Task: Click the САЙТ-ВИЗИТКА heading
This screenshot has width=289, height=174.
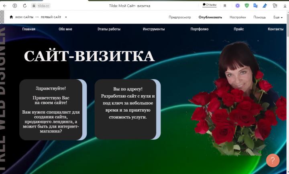Action: [x=90, y=56]
